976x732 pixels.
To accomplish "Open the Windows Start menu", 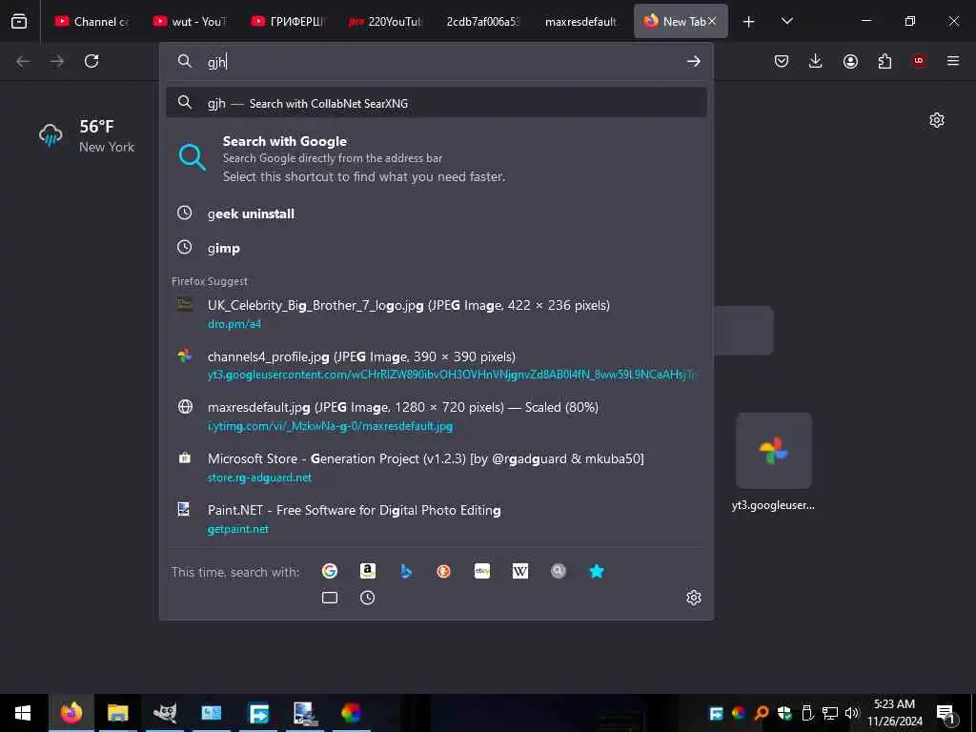I will [x=23, y=713].
